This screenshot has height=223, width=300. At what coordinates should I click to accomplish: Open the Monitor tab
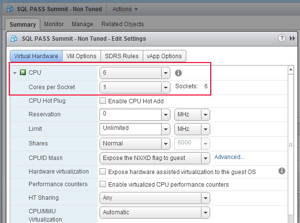coord(54,24)
